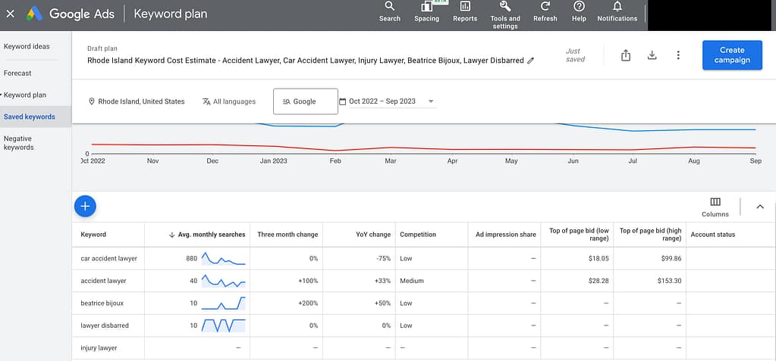Open the Spacing beta tool

tap(426, 12)
